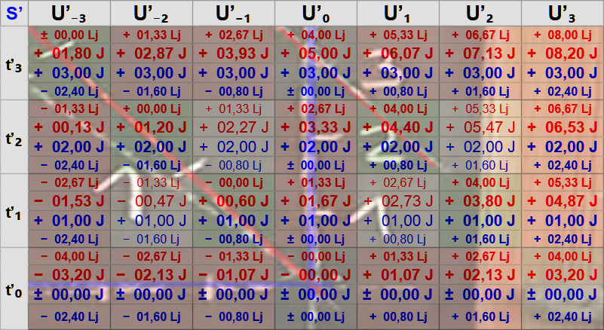Select the U'0 column header
The width and height of the screenshot is (604, 330).
[x=316, y=13]
